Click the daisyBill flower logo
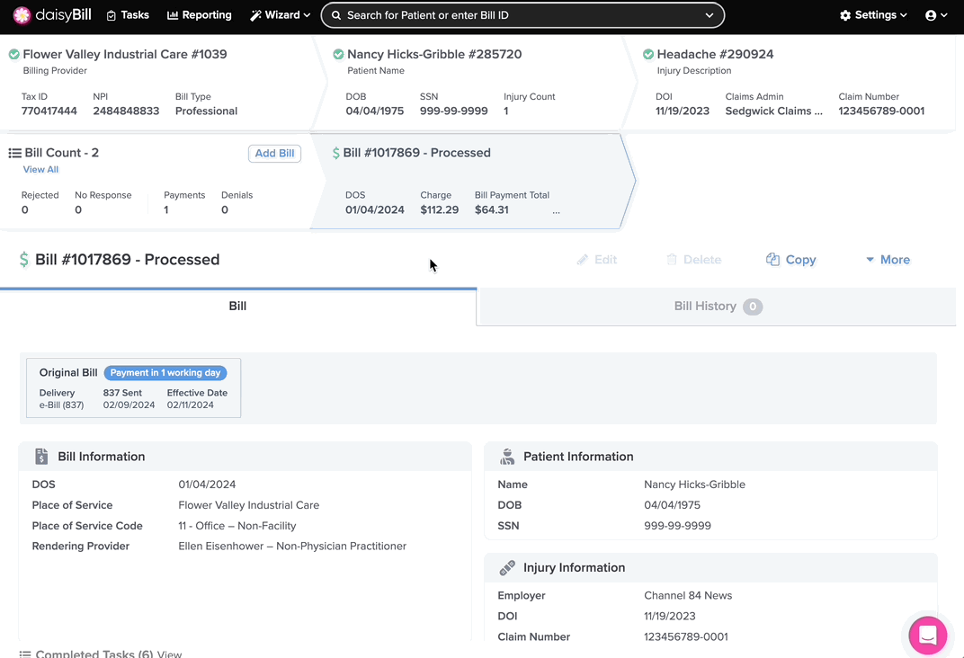Screen dimensions: 964x658 pyautogui.click(x=22, y=15)
